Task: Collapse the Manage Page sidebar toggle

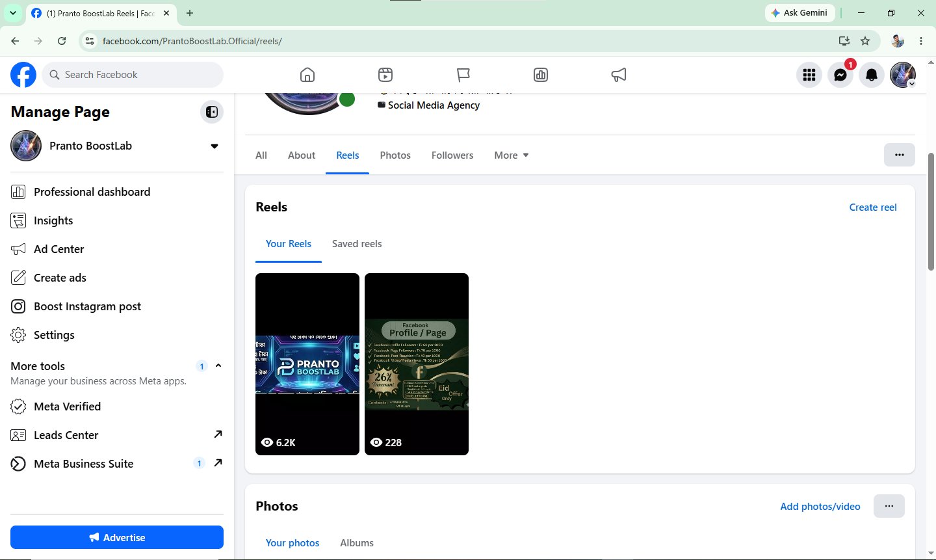Action: click(x=212, y=112)
